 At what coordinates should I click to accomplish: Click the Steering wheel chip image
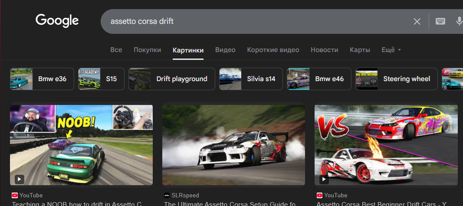[x=366, y=79]
